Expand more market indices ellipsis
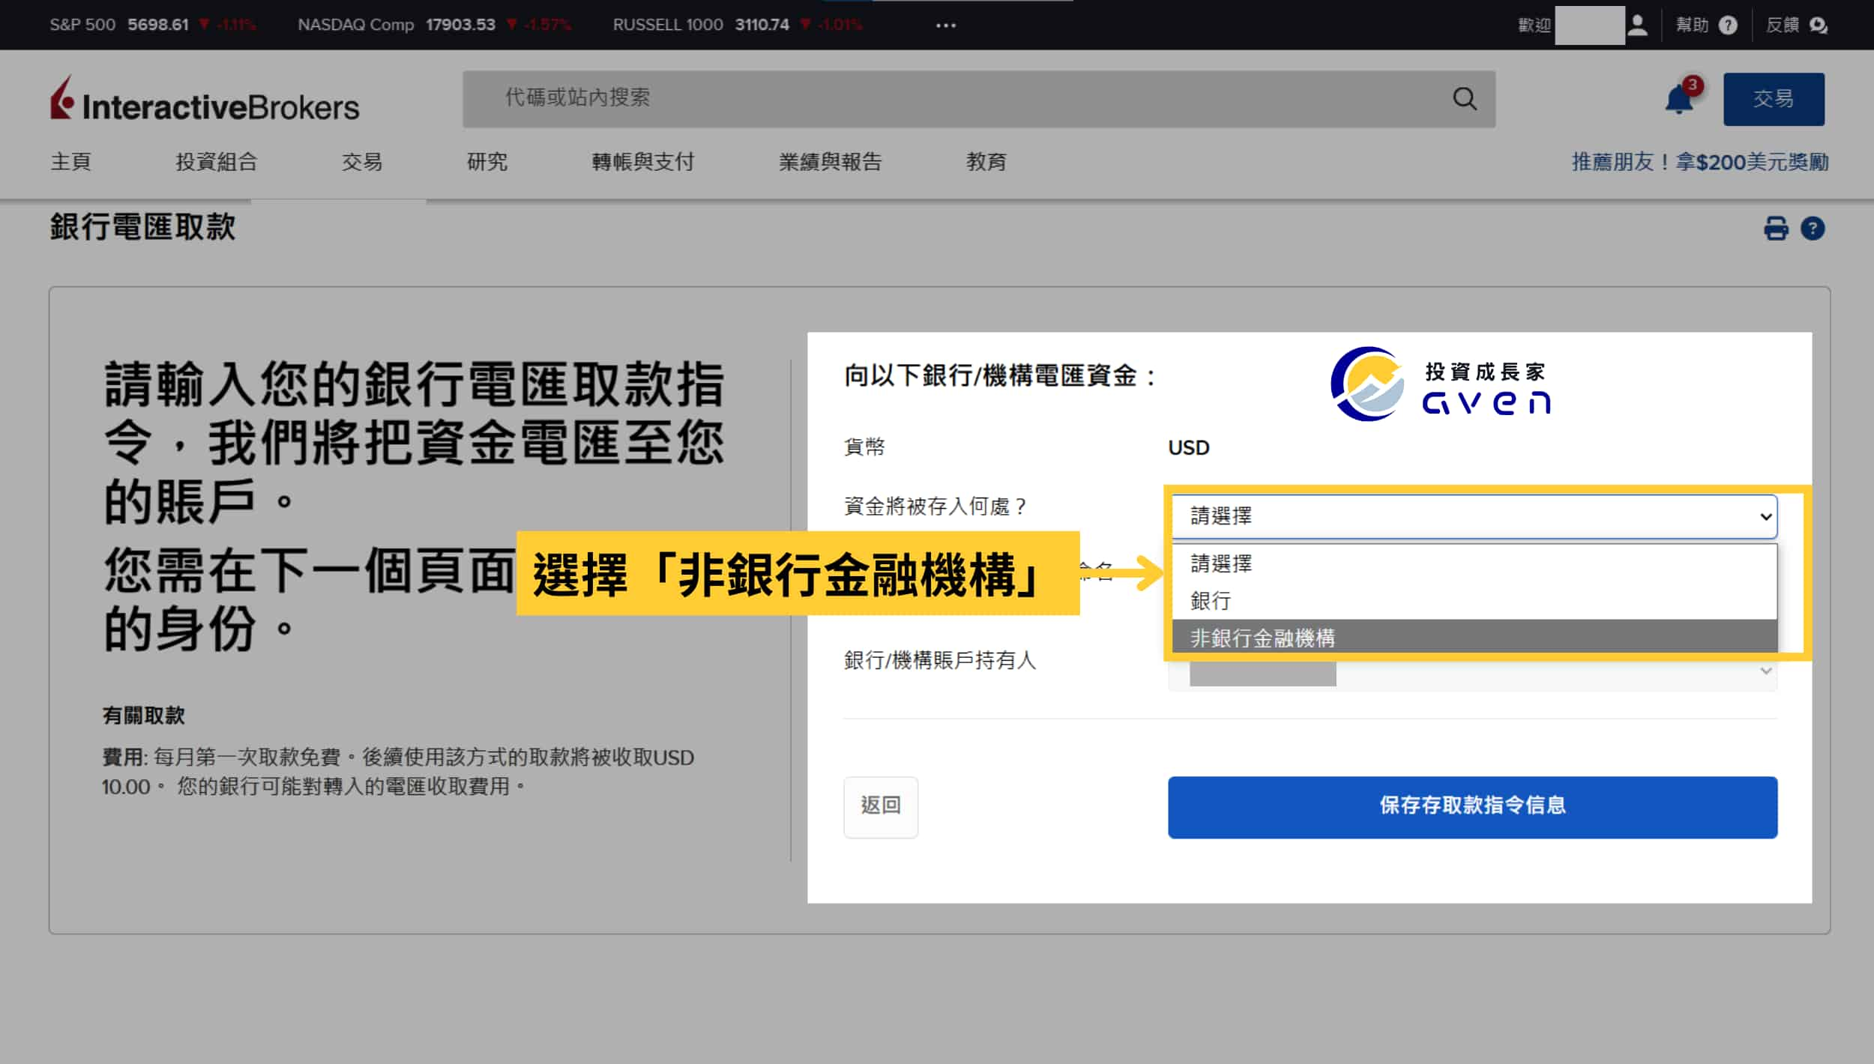1874x1064 pixels. (x=946, y=25)
